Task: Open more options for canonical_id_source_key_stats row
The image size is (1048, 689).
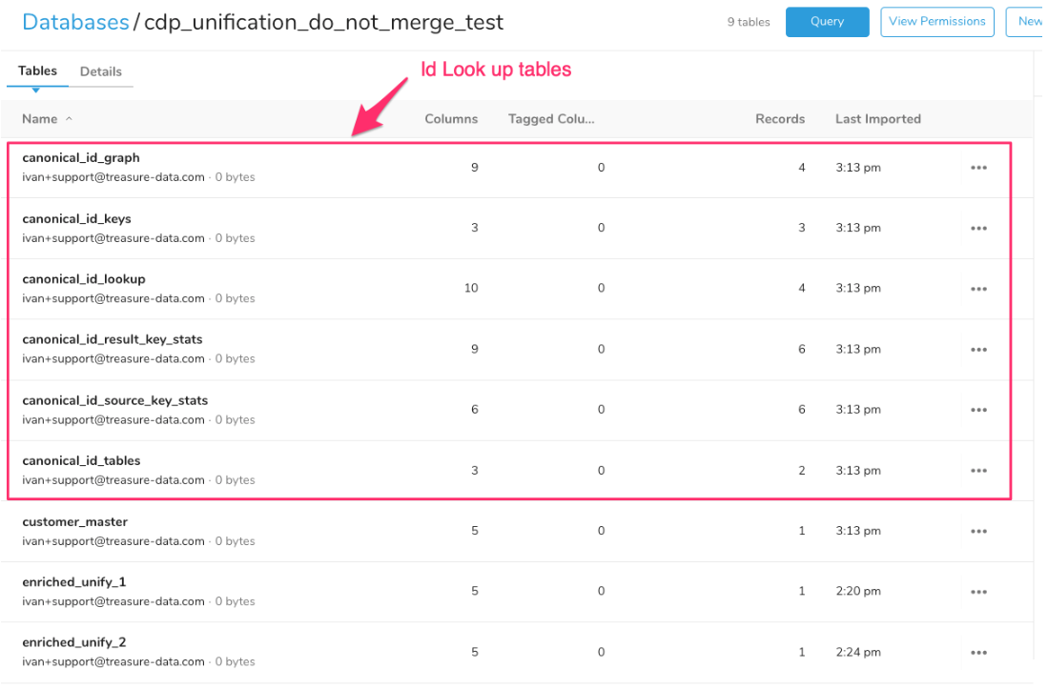Action: [x=977, y=410]
